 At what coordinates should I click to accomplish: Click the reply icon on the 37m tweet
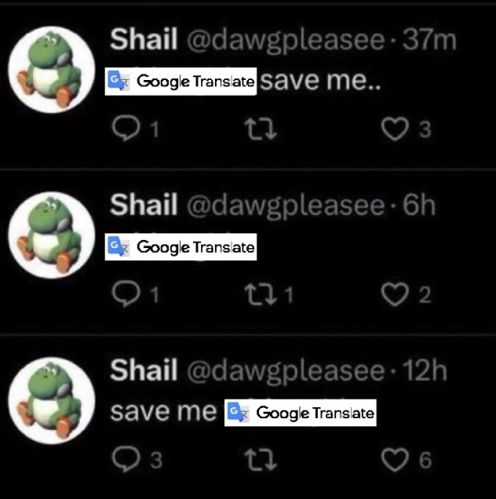[127, 129]
